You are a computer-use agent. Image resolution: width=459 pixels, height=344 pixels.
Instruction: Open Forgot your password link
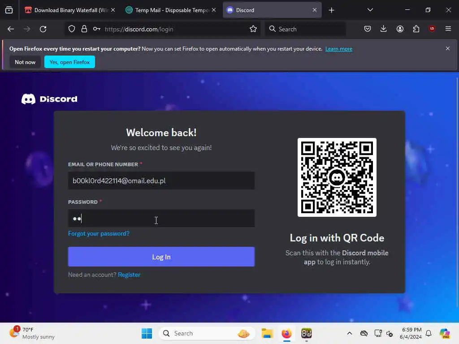[x=99, y=233]
